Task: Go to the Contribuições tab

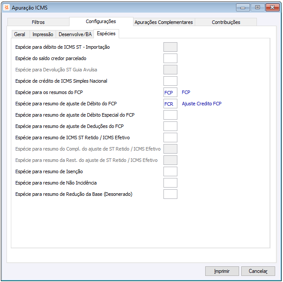Action: coord(226,22)
